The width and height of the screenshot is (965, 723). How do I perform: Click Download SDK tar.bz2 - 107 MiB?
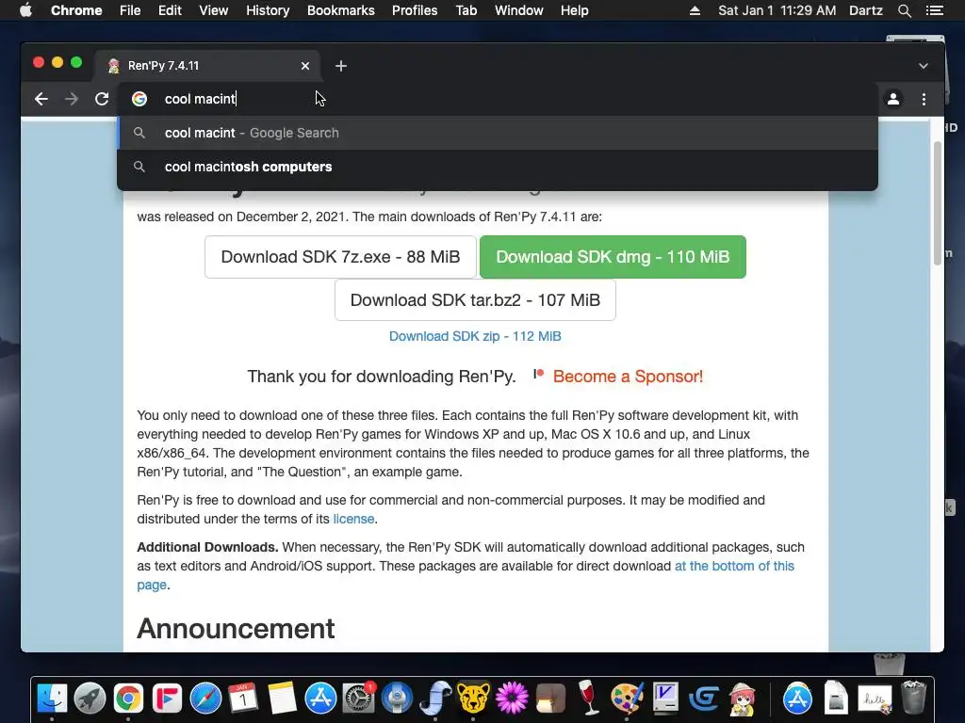475,300
